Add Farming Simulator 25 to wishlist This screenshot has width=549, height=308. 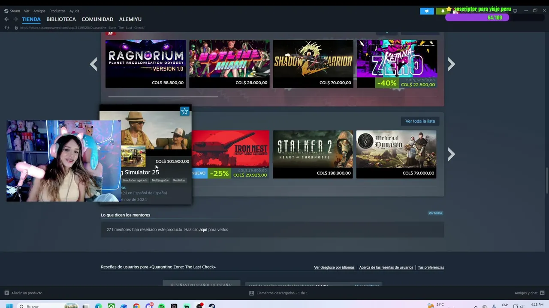pyautogui.click(x=184, y=111)
